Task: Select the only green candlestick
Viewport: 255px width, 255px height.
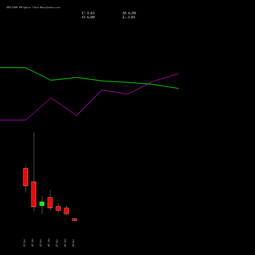Action: (42, 203)
